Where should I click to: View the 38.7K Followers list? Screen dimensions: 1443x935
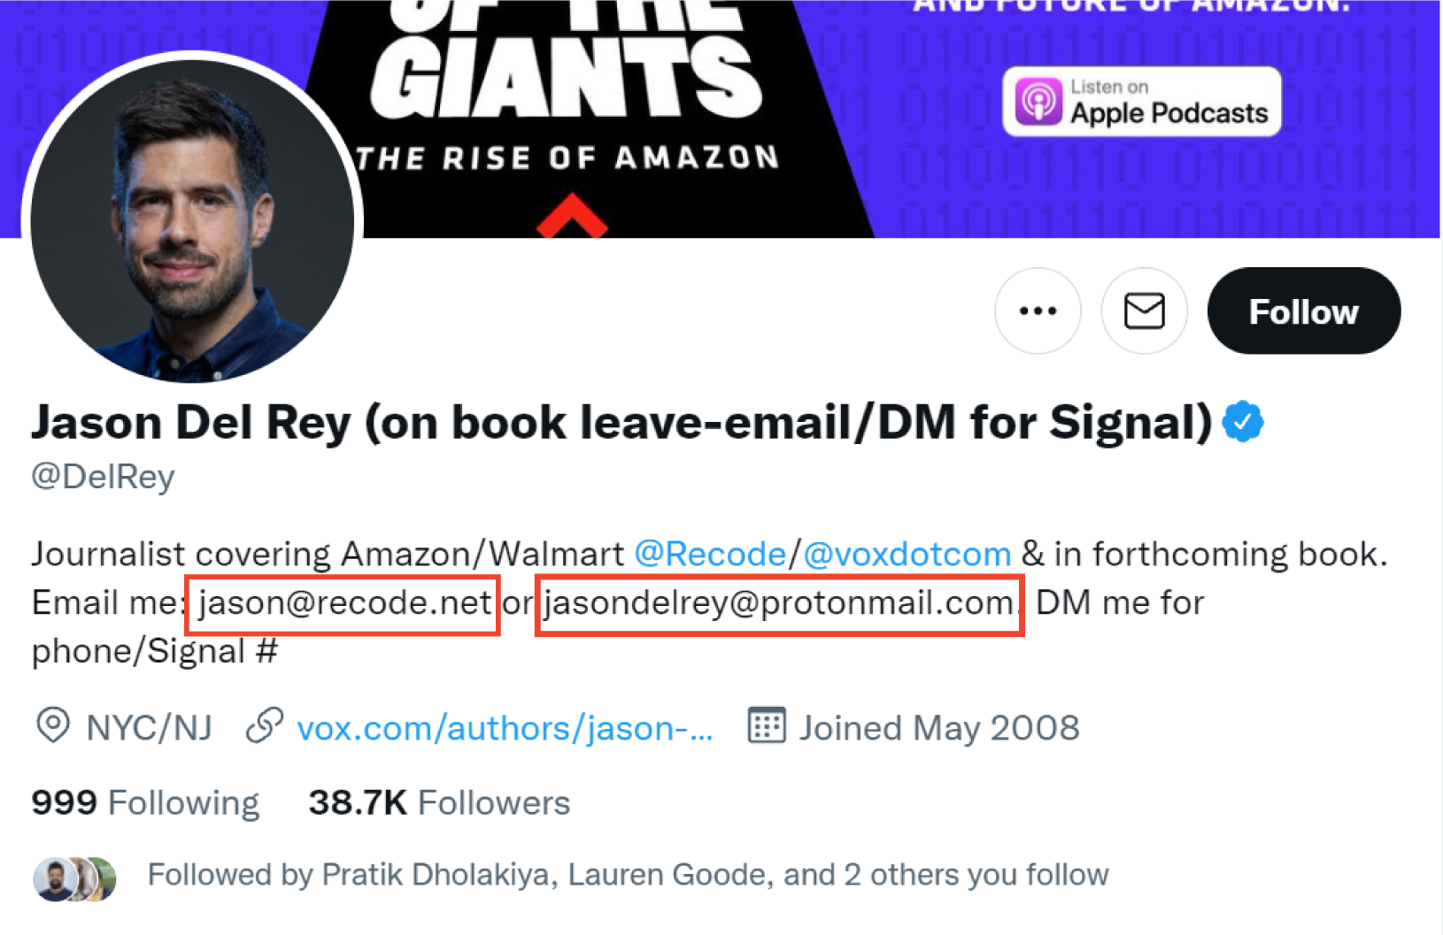pyautogui.click(x=439, y=803)
